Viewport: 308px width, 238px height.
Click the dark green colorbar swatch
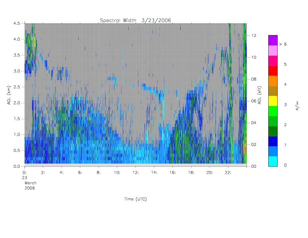[273, 131]
